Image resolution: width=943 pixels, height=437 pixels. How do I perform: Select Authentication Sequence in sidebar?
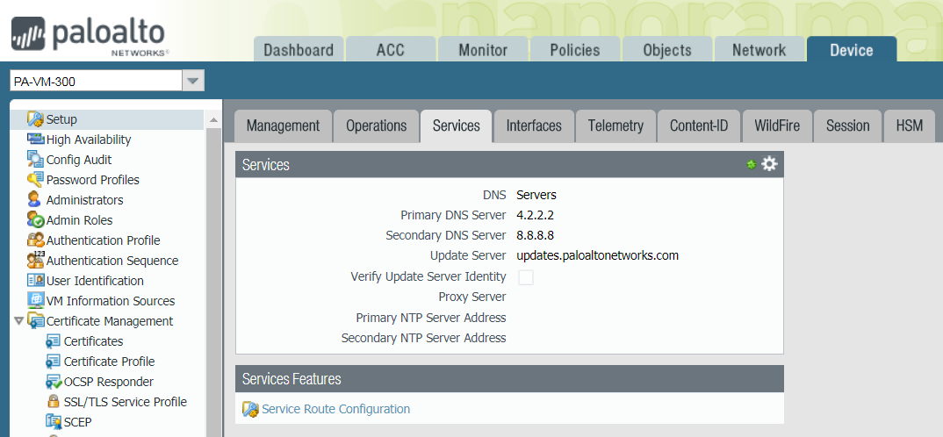pyautogui.click(x=112, y=261)
